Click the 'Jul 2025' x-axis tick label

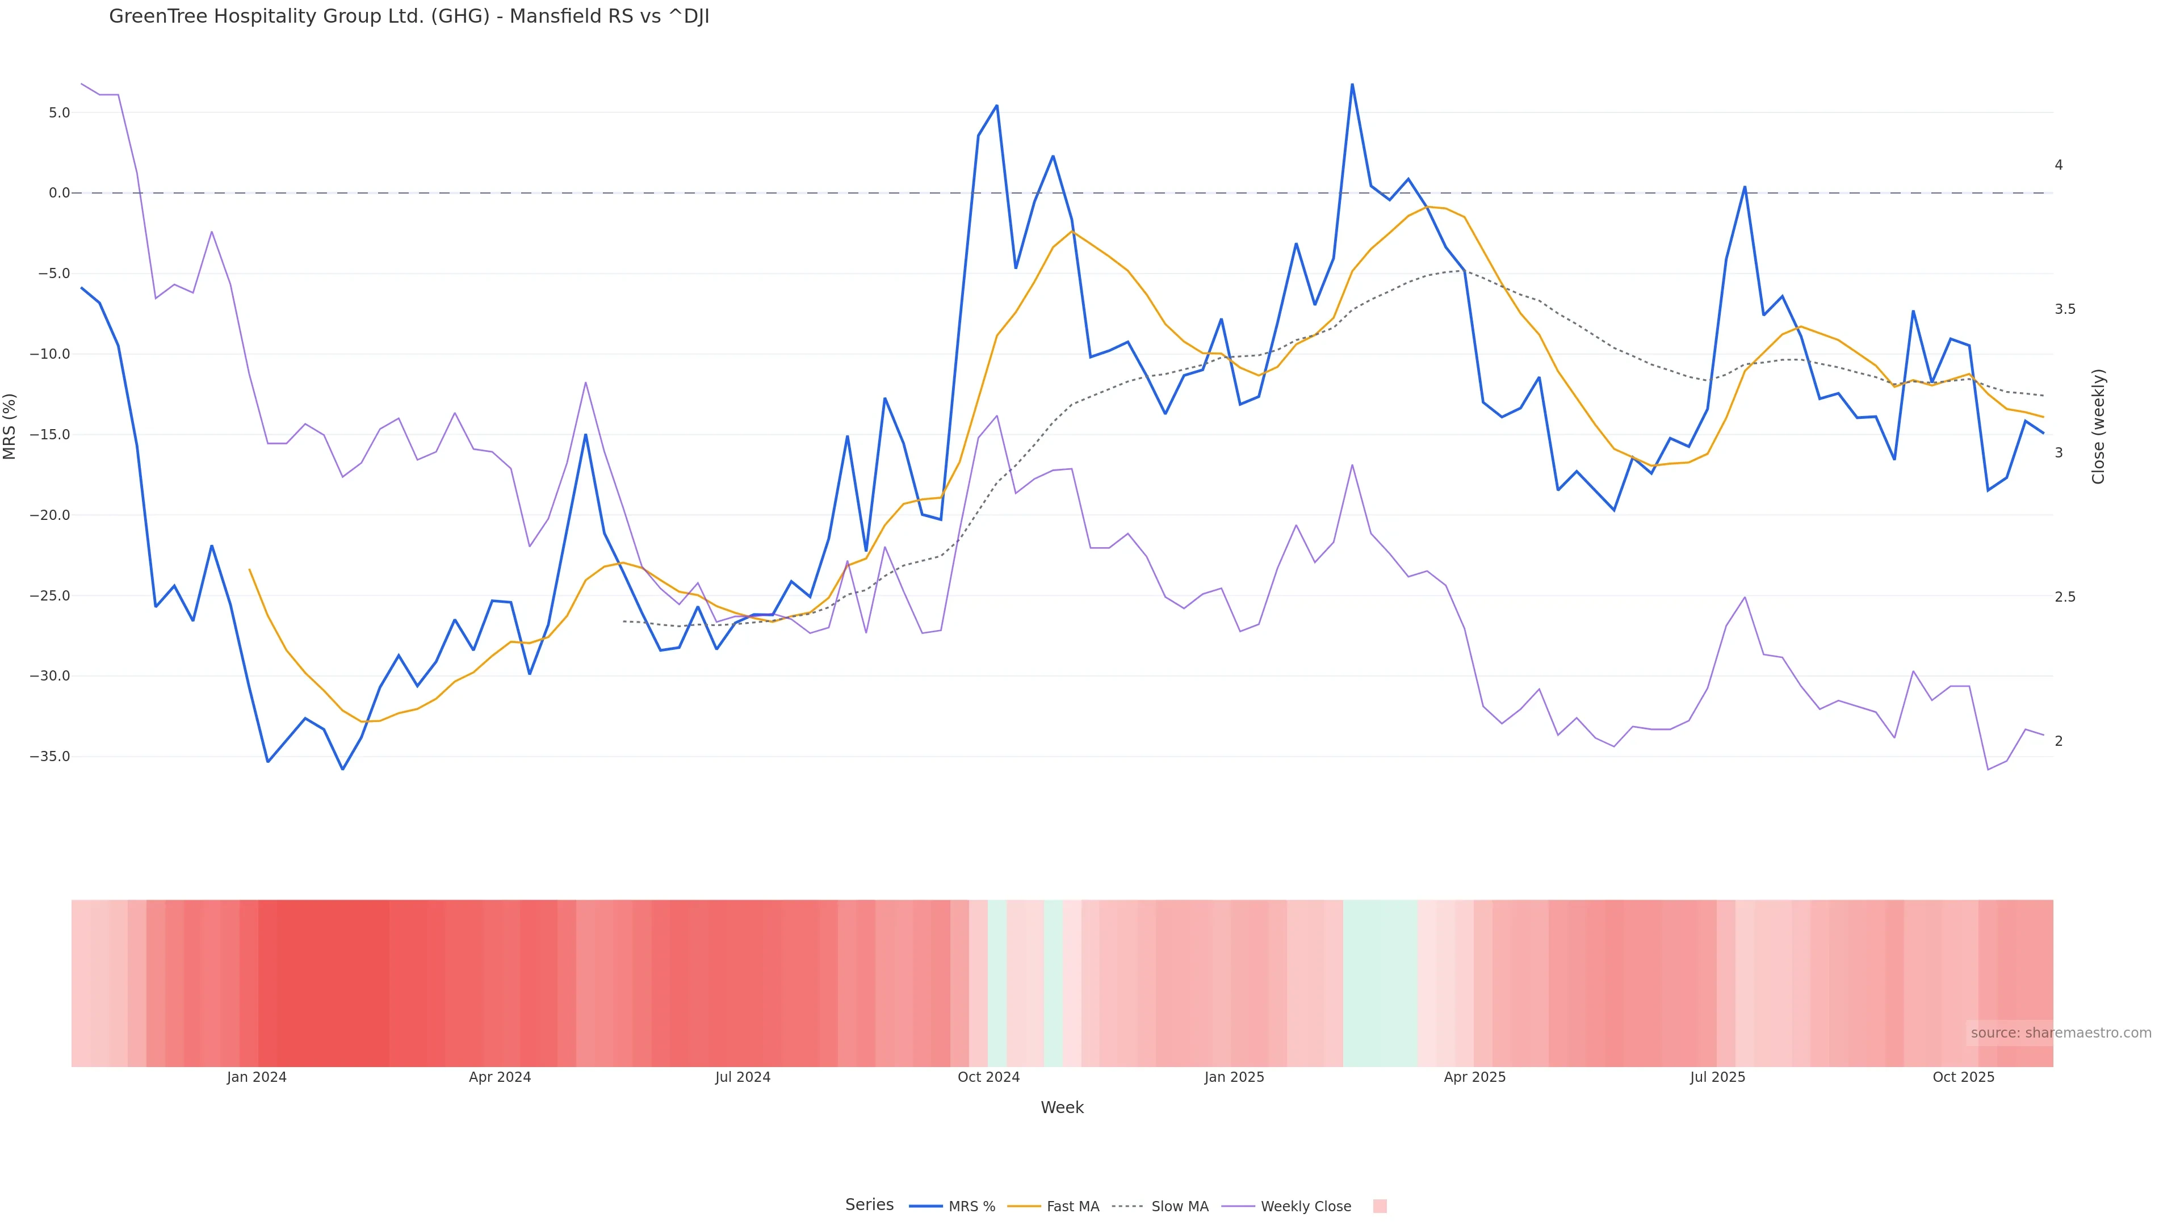pos(1717,1077)
